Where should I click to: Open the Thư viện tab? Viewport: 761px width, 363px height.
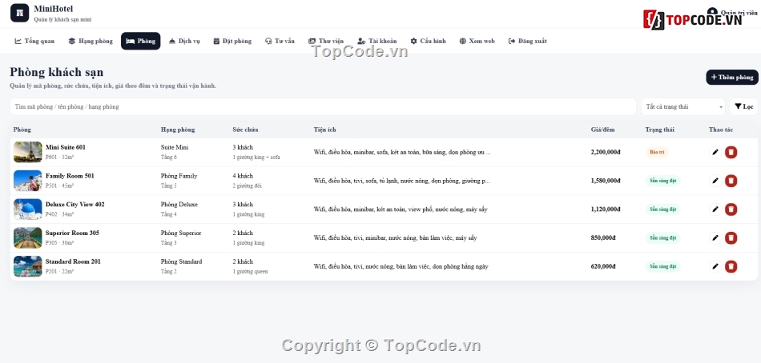click(326, 42)
